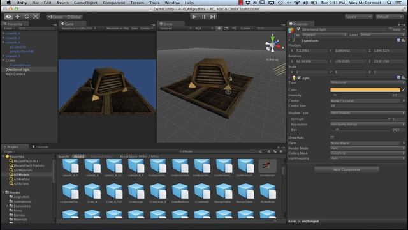Screen dimensions: 408x230
Task: Open the Transform component help icon
Action: pyautogui.click(x=398, y=40)
